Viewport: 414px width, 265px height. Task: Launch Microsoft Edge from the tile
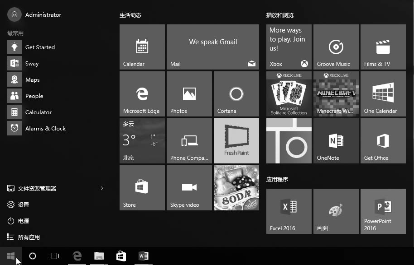(x=142, y=93)
